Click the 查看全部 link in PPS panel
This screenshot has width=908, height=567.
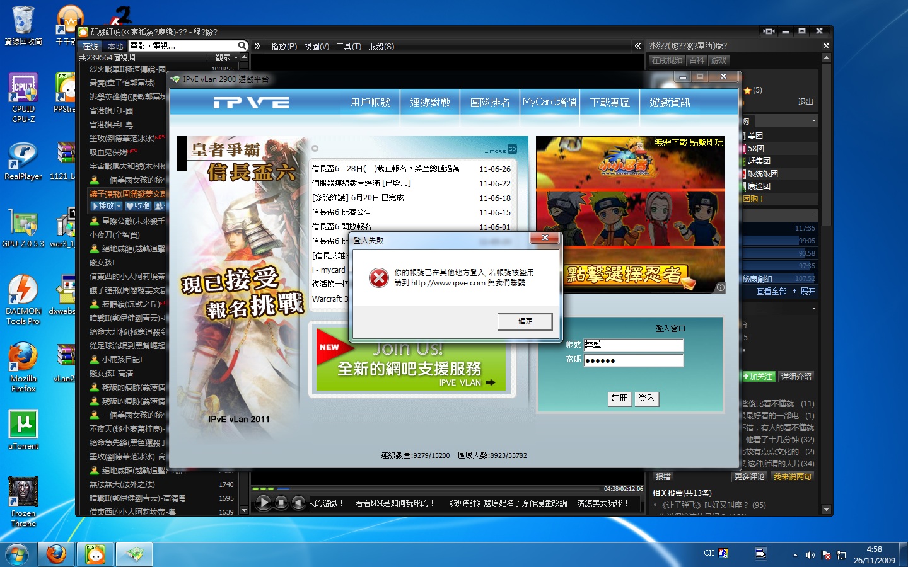772,291
